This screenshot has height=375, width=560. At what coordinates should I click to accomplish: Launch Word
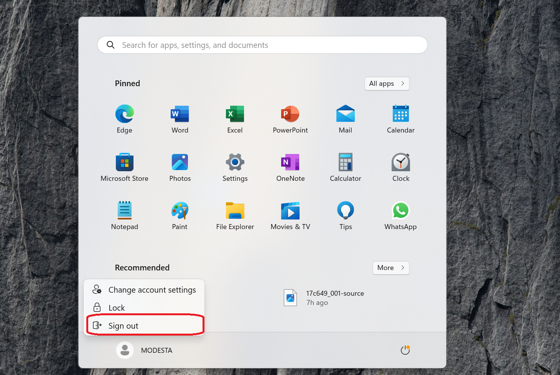(x=180, y=119)
